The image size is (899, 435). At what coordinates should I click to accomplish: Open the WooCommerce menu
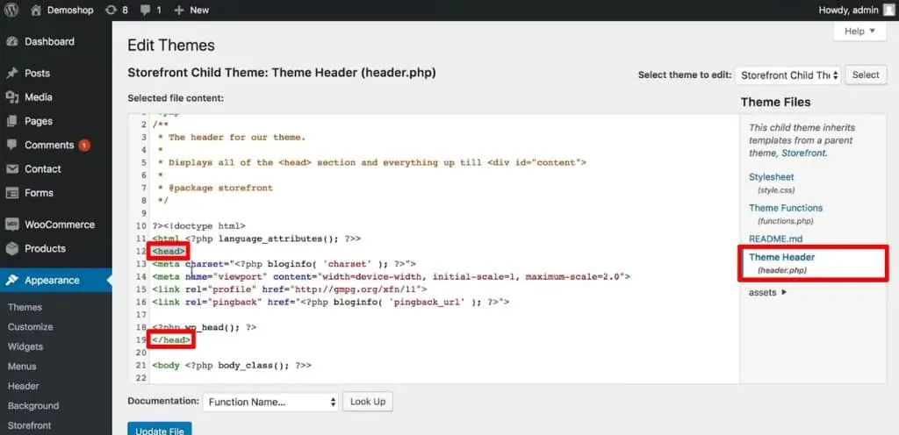[60, 225]
